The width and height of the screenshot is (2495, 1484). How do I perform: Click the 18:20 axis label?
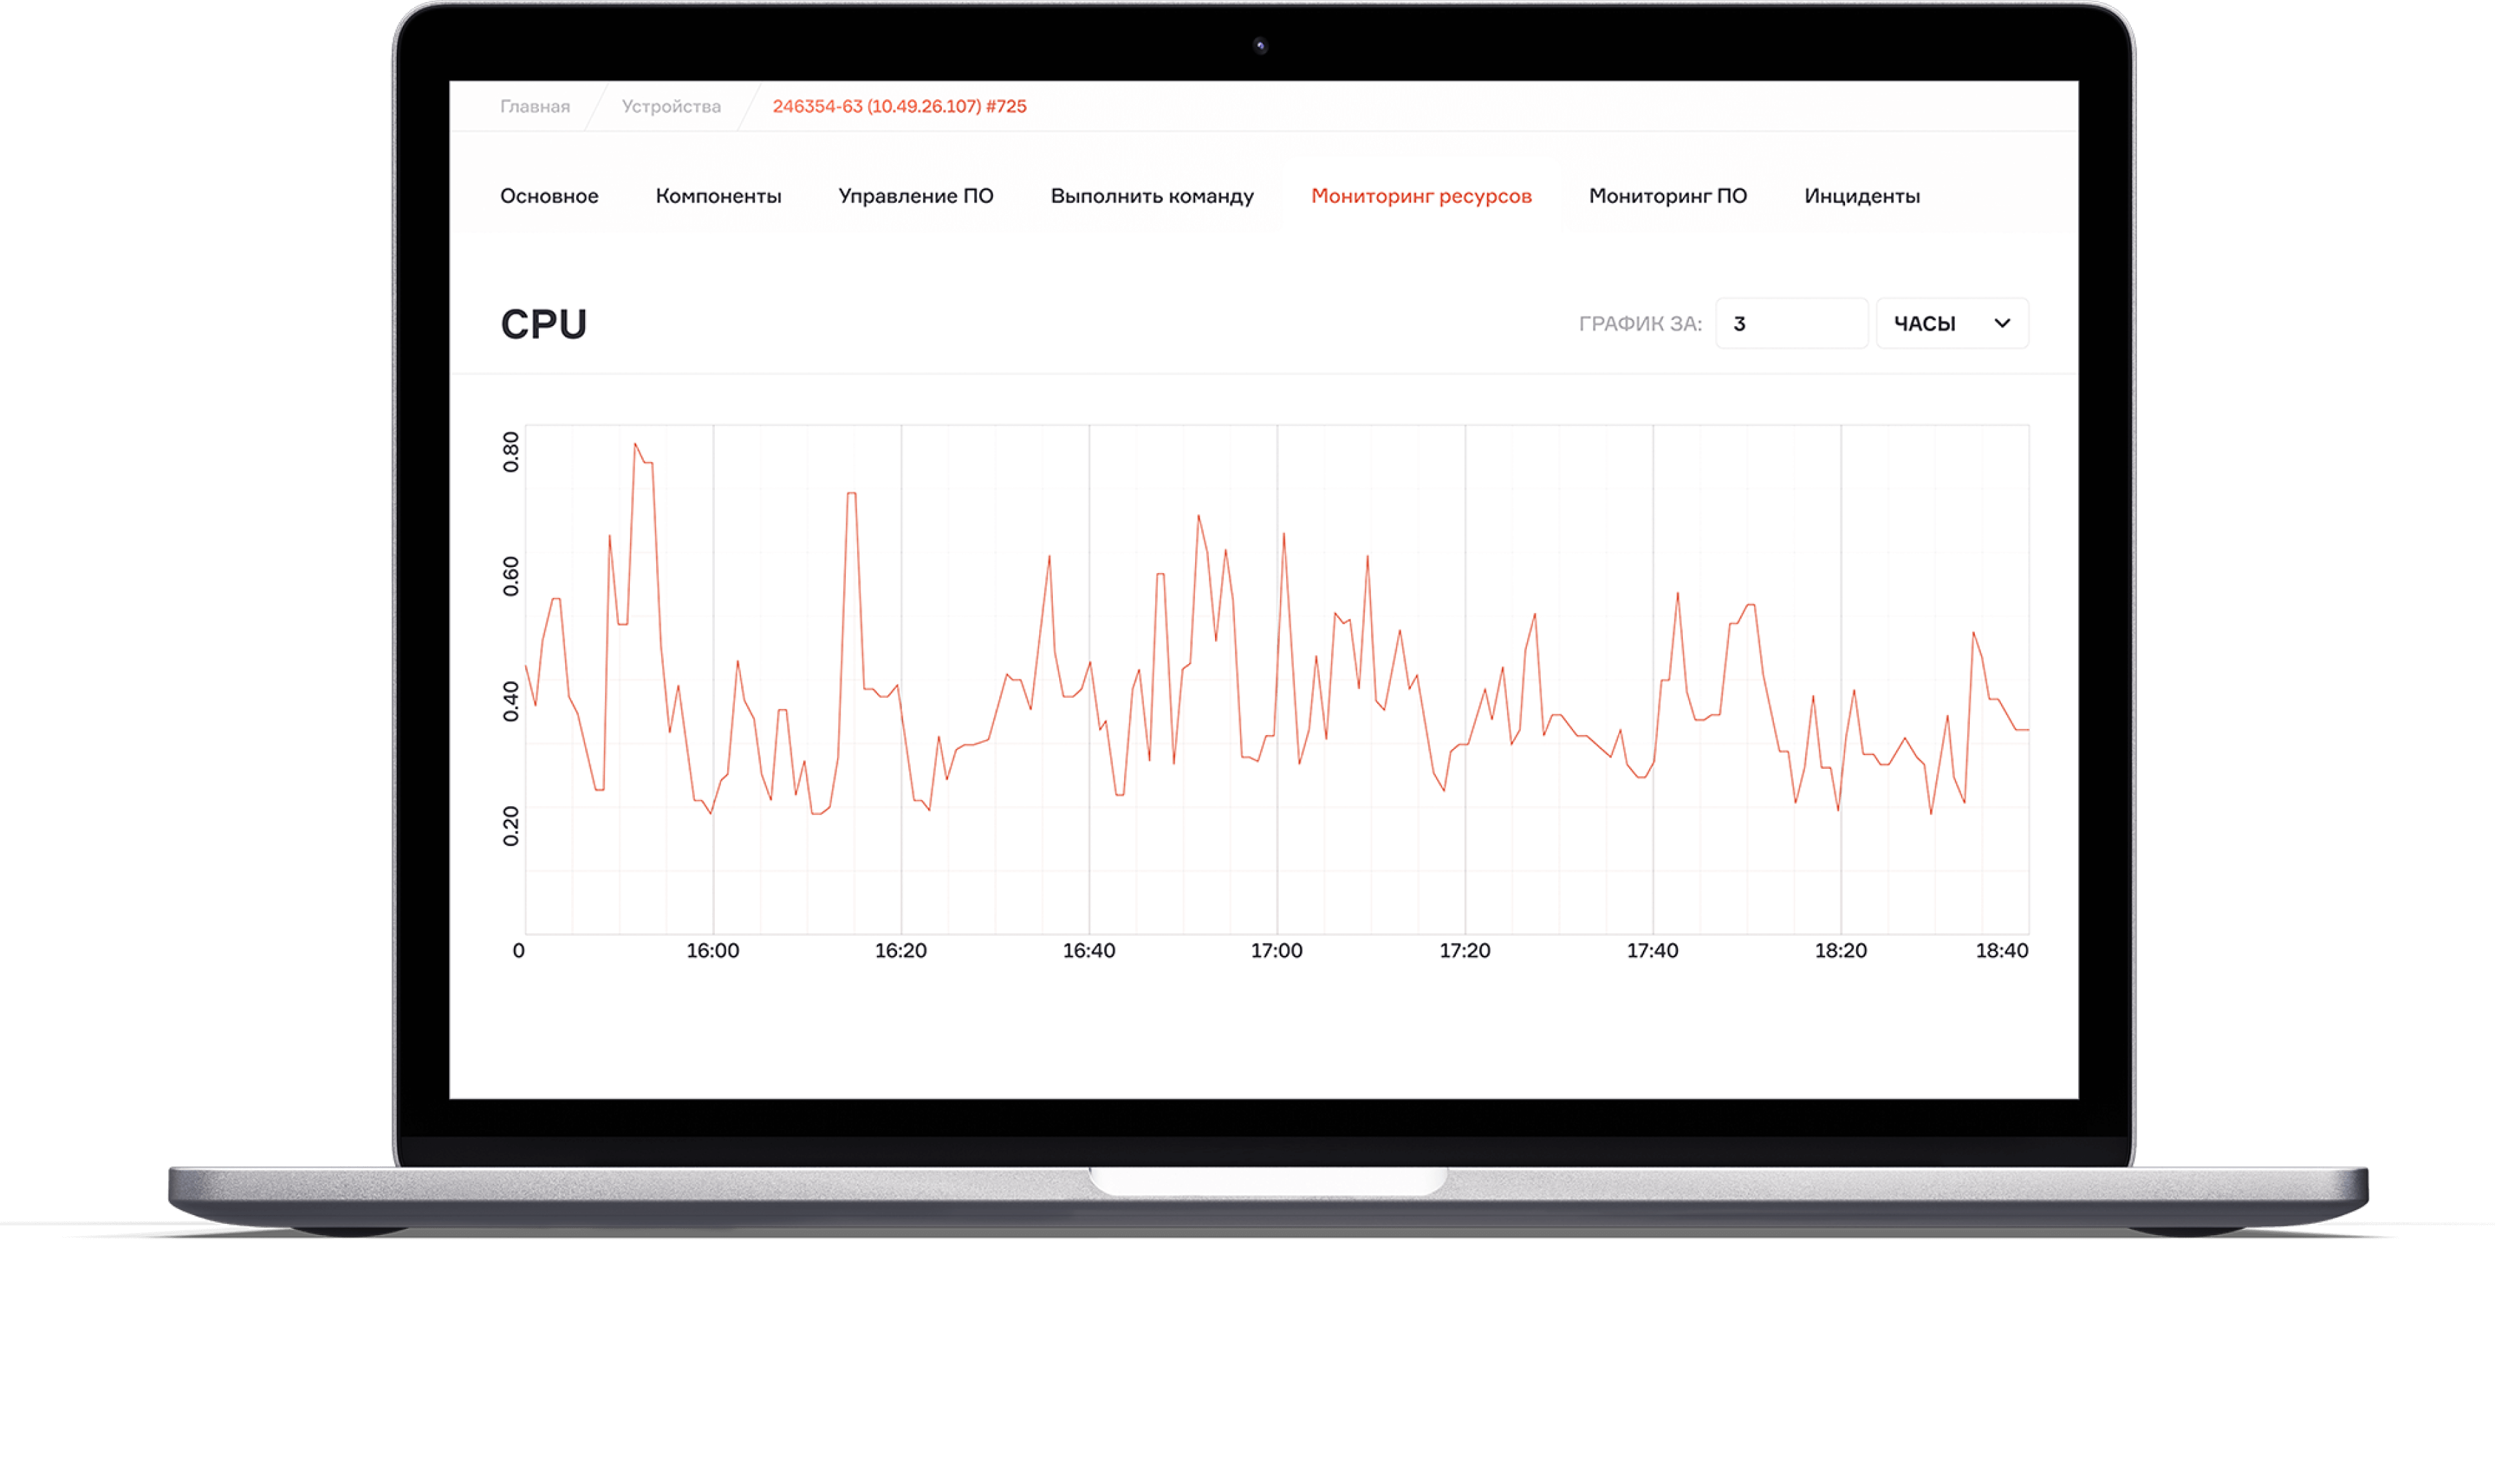(1840, 950)
